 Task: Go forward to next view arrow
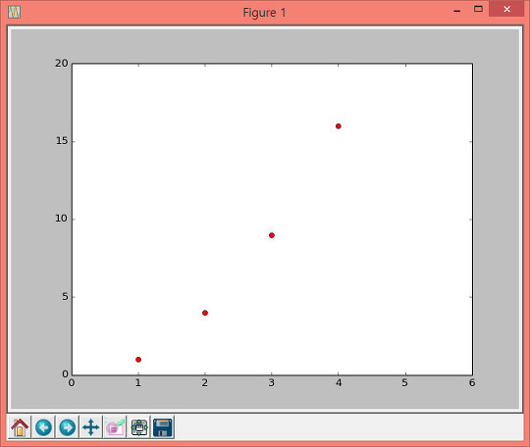(68, 427)
